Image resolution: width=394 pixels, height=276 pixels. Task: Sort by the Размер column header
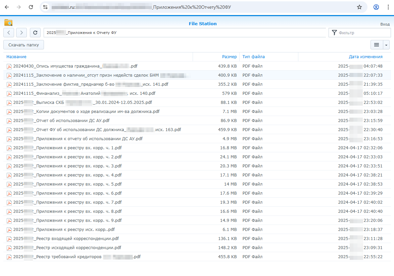click(229, 57)
